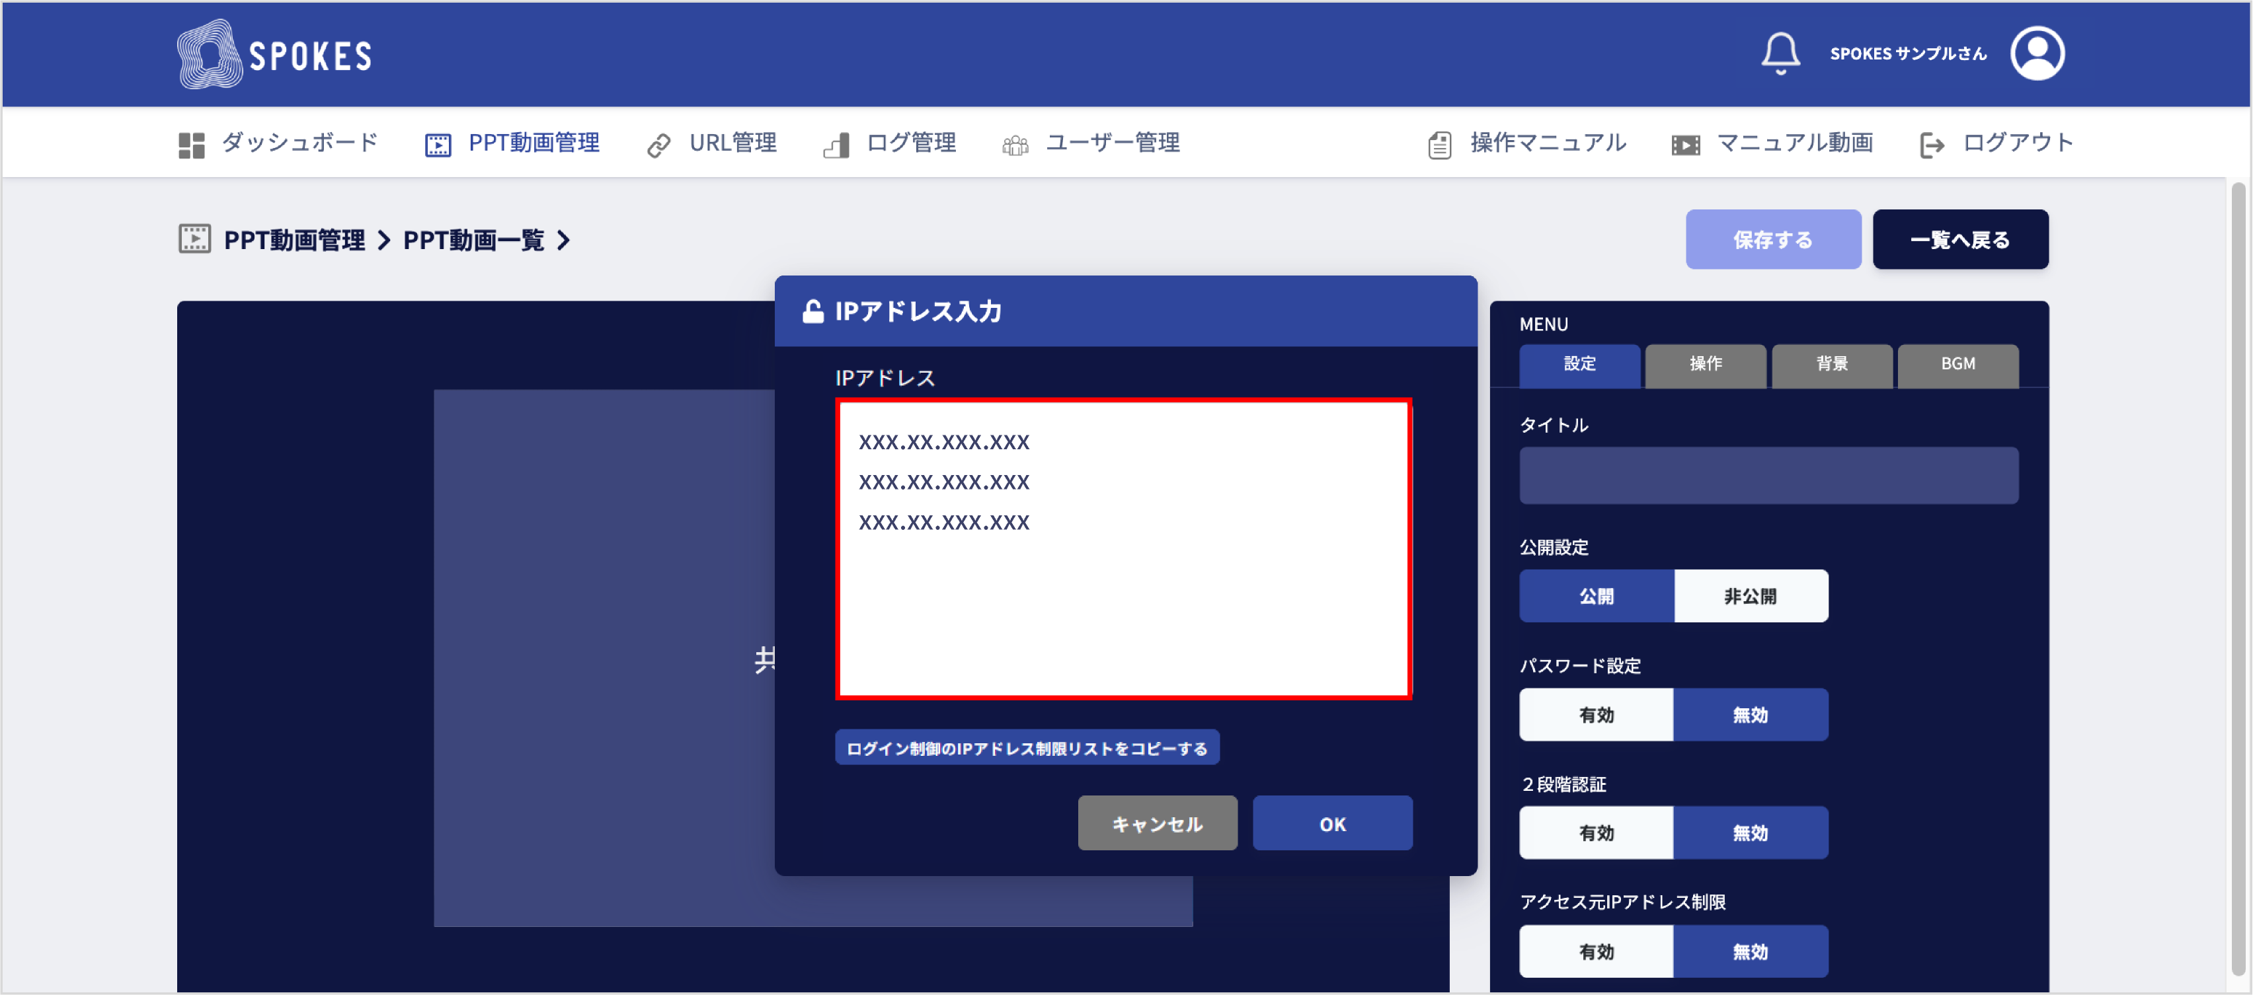This screenshot has width=2253, height=995.
Task: Click the PPT動画管理 film icon in navigation
Action: tap(437, 145)
